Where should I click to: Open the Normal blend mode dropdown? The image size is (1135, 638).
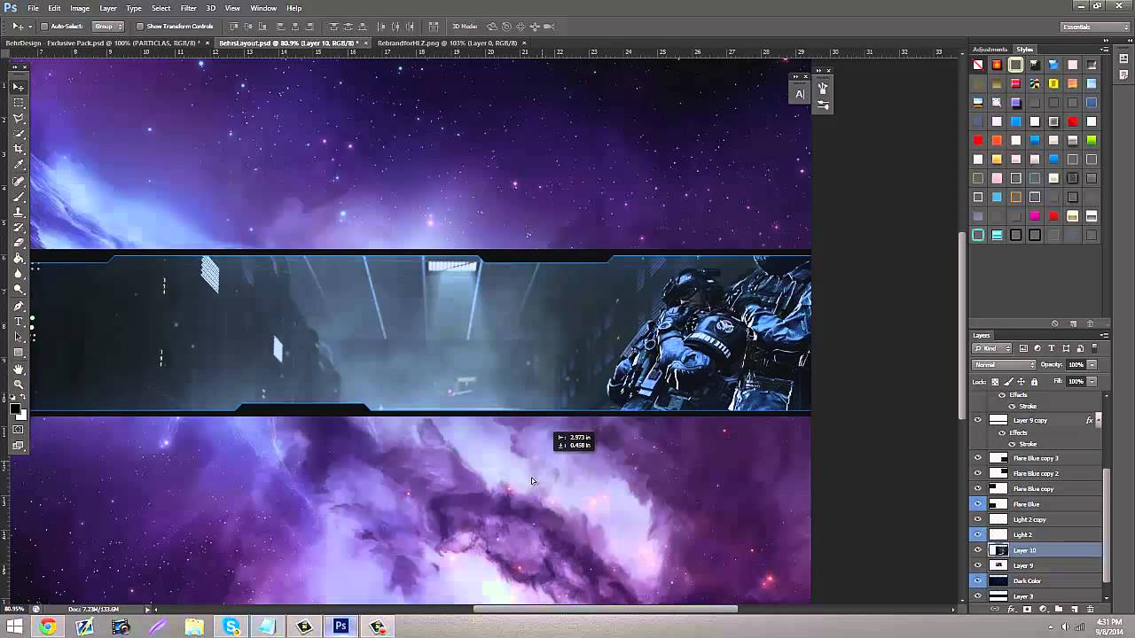point(1004,365)
